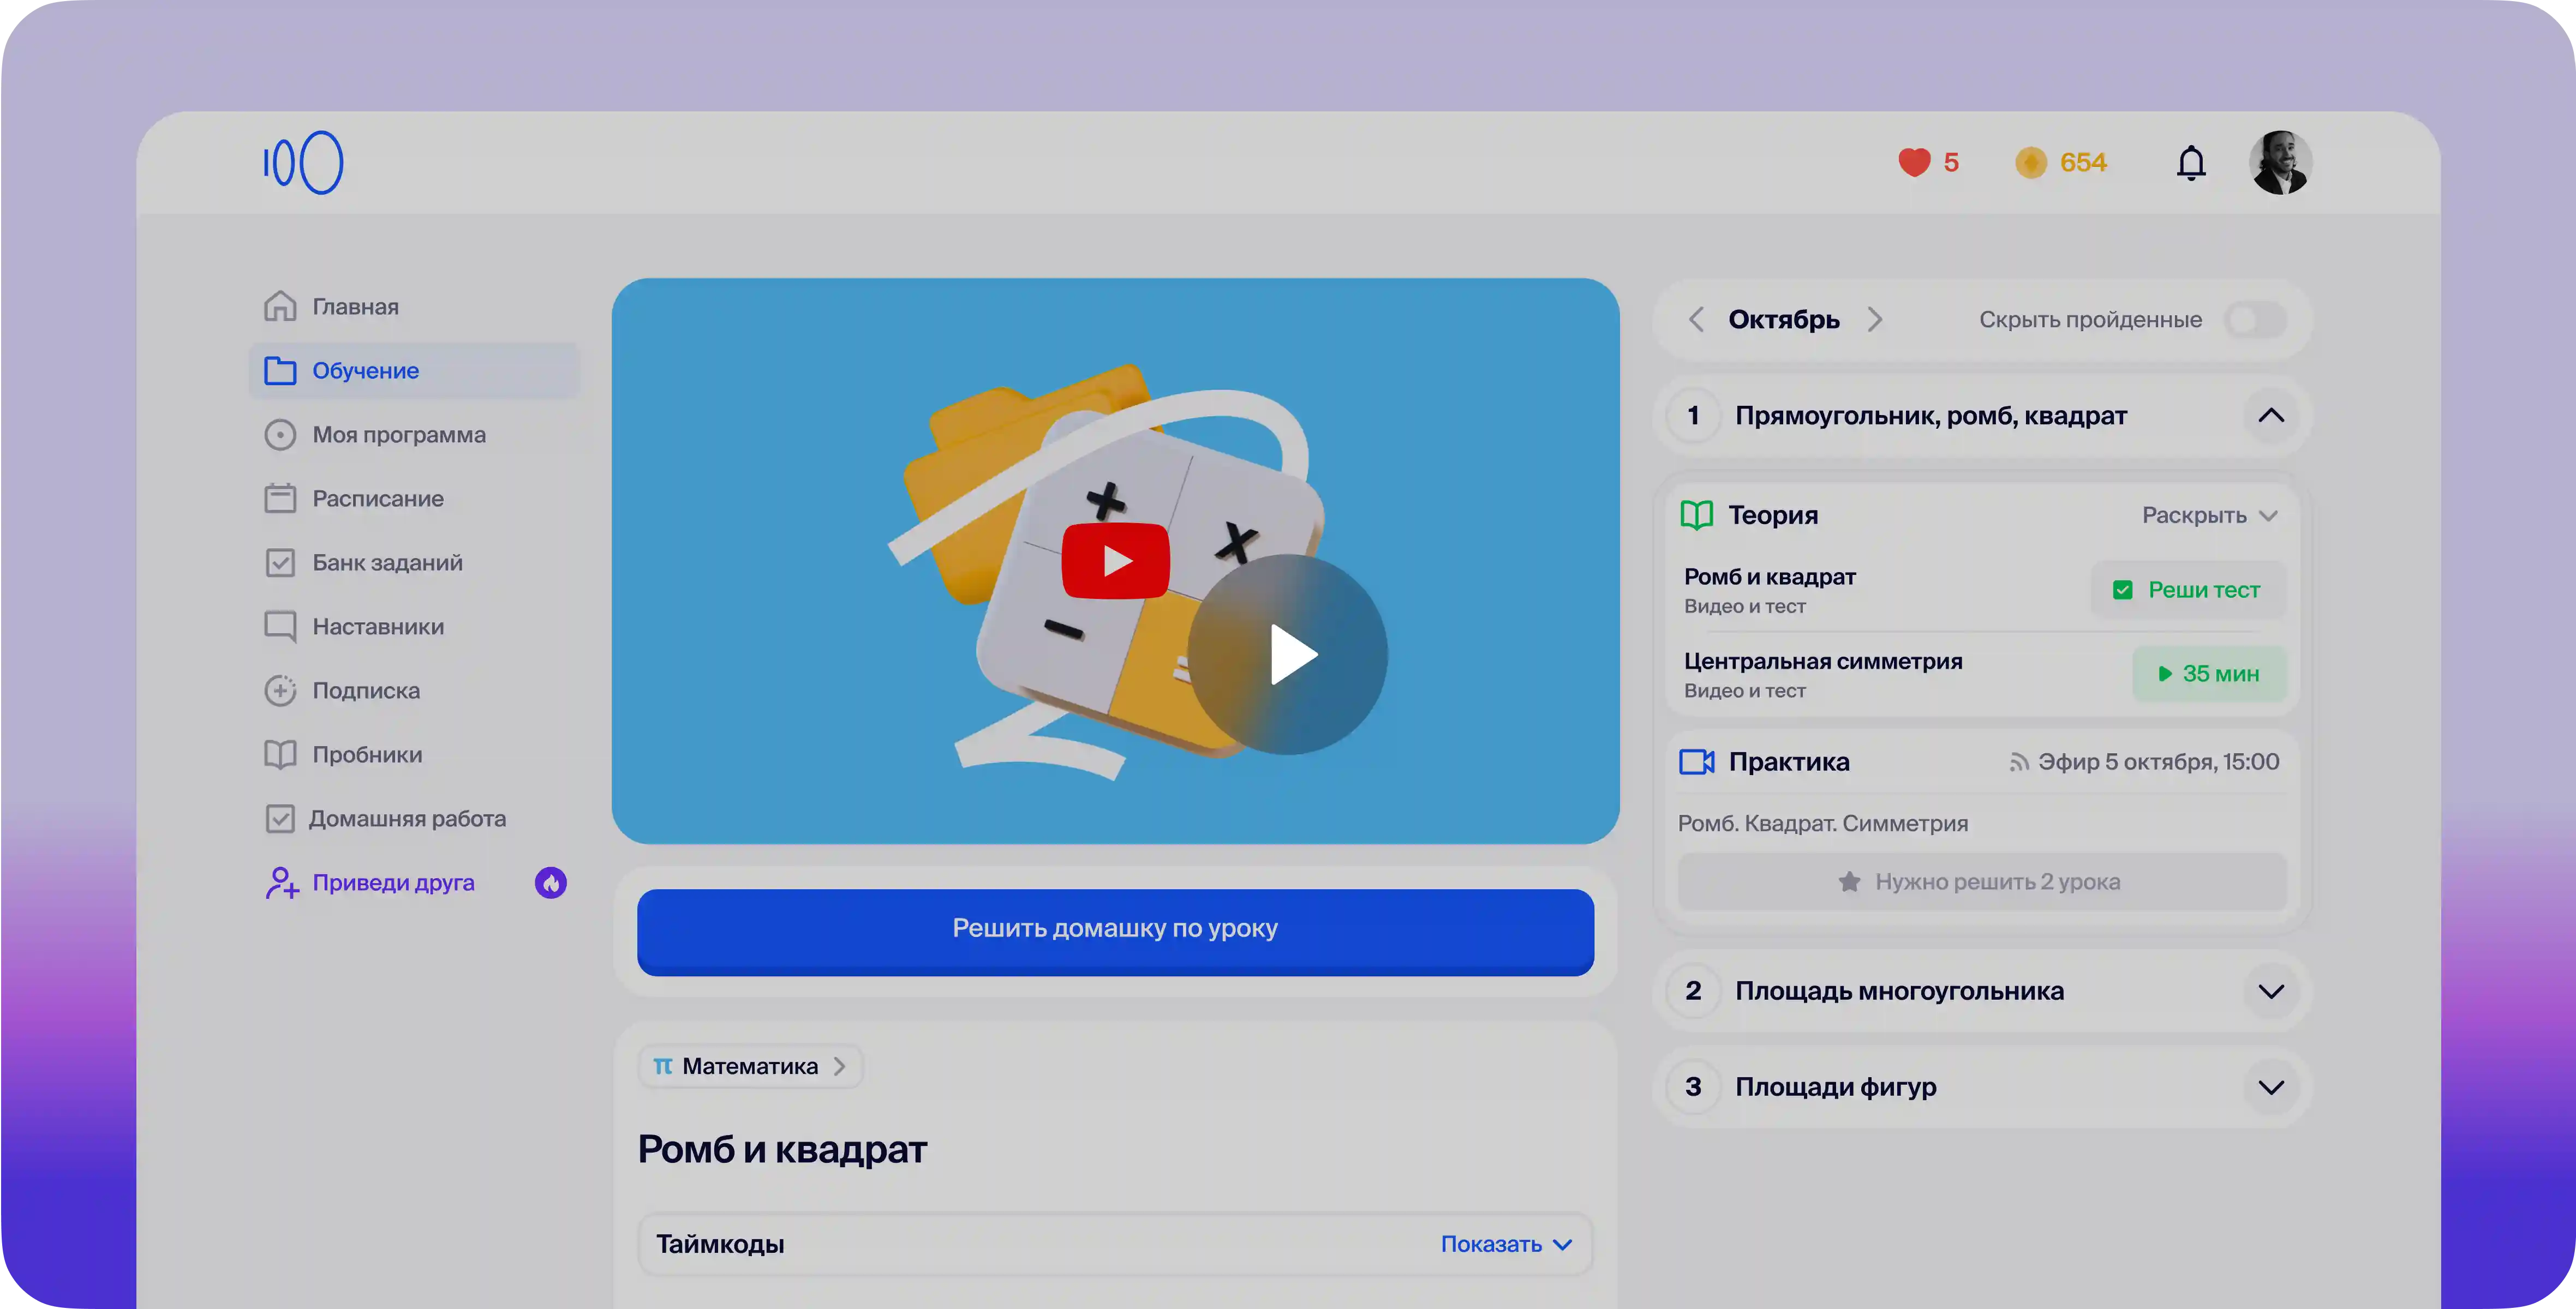Click the checkbox icon beside Домашняя работа

tap(280, 818)
